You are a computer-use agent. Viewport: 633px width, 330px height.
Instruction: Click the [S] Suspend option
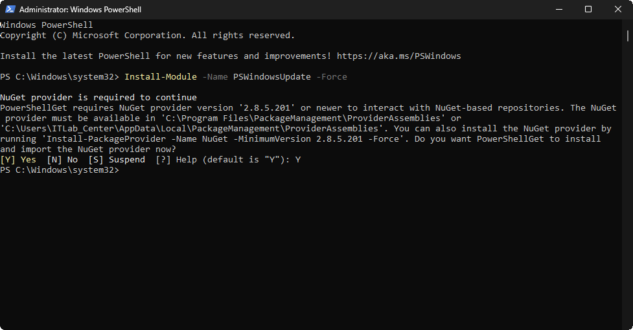coord(117,159)
